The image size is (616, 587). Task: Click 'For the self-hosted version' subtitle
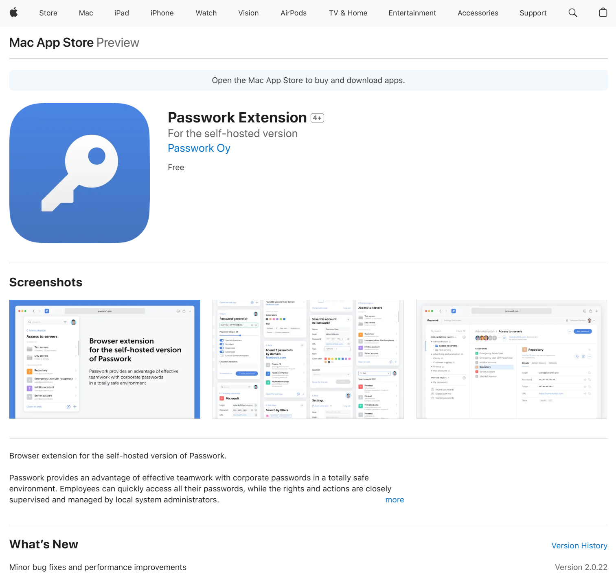tap(233, 133)
